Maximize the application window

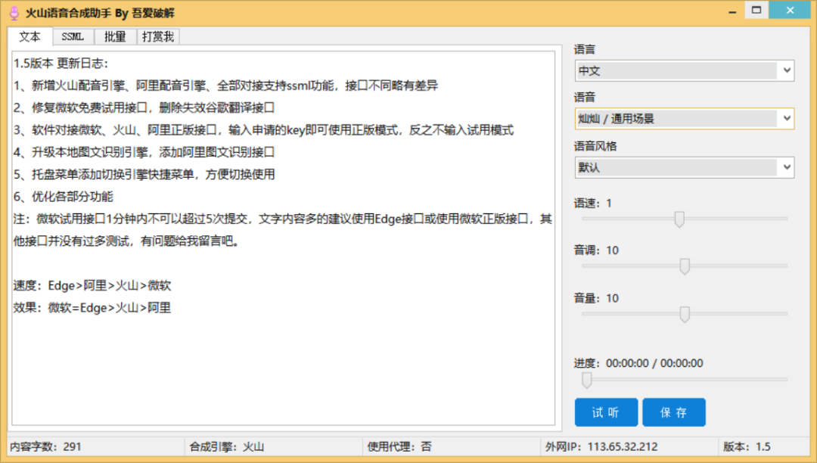point(755,10)
